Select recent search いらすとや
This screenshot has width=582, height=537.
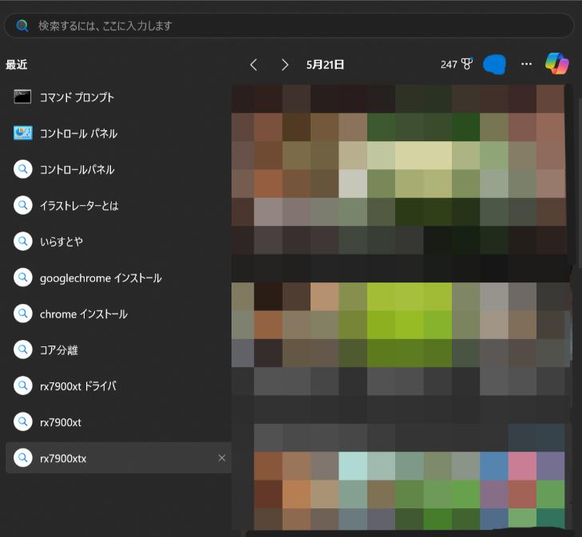[x=118, y=242]
